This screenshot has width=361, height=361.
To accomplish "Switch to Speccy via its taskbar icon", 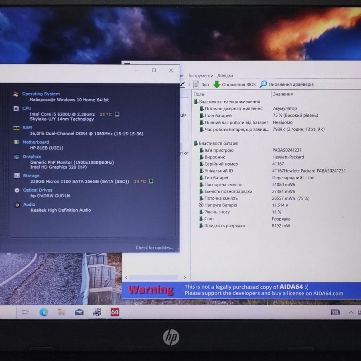I will (x=97, y=312).
